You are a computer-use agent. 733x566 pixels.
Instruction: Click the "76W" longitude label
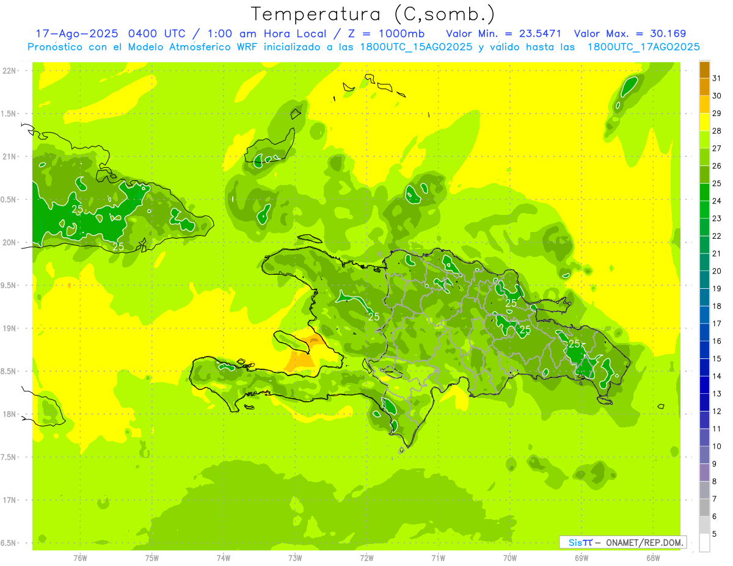point(80,557)
